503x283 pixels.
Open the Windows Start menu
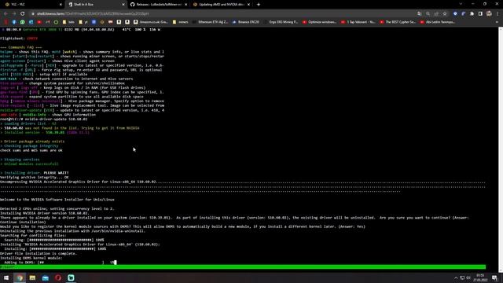click(x=6, y=277)
